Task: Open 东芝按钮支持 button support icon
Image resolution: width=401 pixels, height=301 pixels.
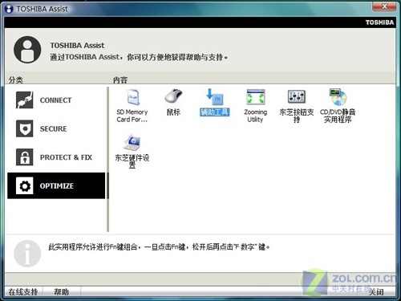Action: point(297,96)
